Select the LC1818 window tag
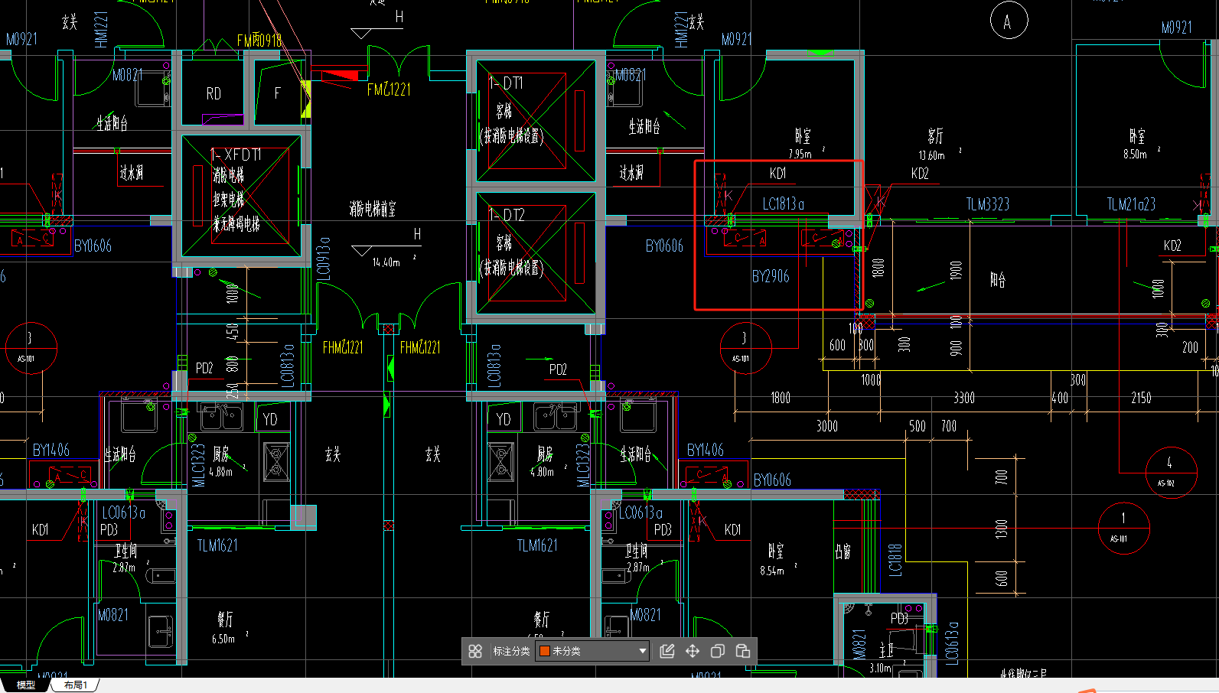Viewport: 1219px width, 693px height. click(895, 560)
